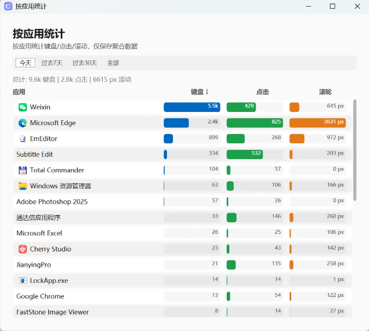Screen dimensions: 369x331
Task: Click the EmEditor app icon
Action: tap(22, 139)
